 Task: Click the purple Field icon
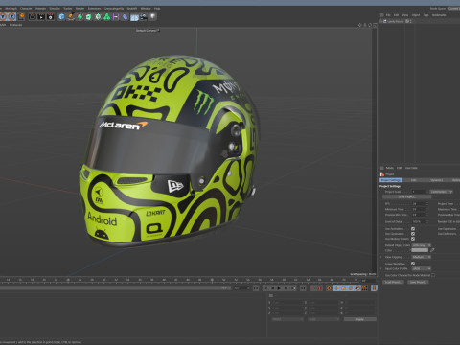pyautogui.click(x=116, y=16)
